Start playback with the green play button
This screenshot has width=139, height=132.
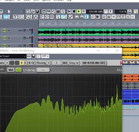79,11
